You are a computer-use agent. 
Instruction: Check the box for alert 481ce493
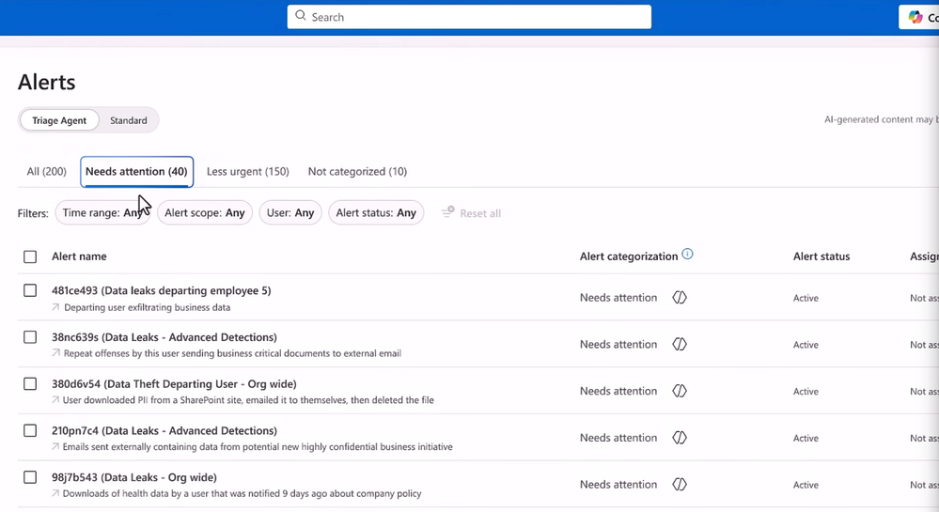30,290
